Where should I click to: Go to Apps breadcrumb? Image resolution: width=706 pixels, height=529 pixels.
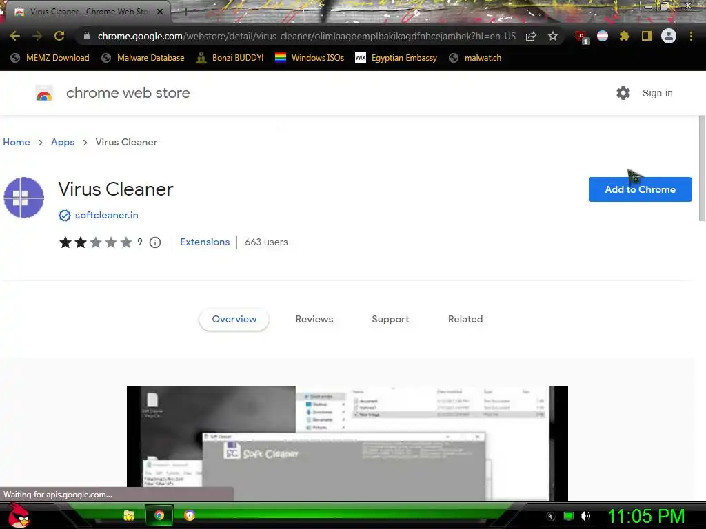tap(63, 142)
